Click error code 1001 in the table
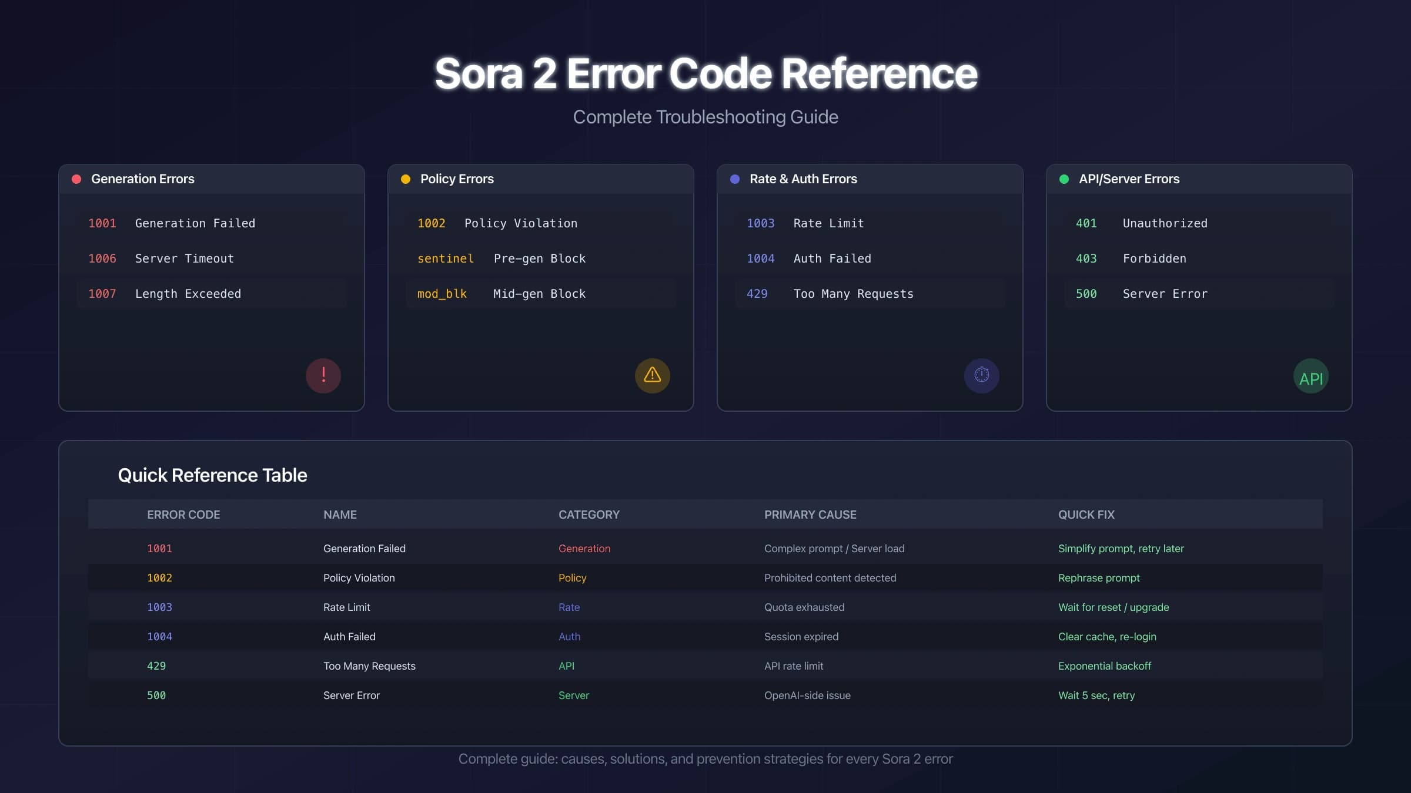 pos(159,549)
